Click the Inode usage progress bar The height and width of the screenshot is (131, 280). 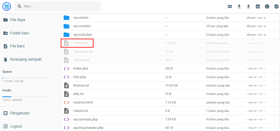(x=27, y=97)
